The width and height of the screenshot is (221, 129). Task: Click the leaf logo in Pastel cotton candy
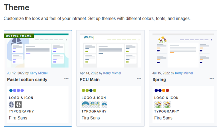click(x=11, y=104)
